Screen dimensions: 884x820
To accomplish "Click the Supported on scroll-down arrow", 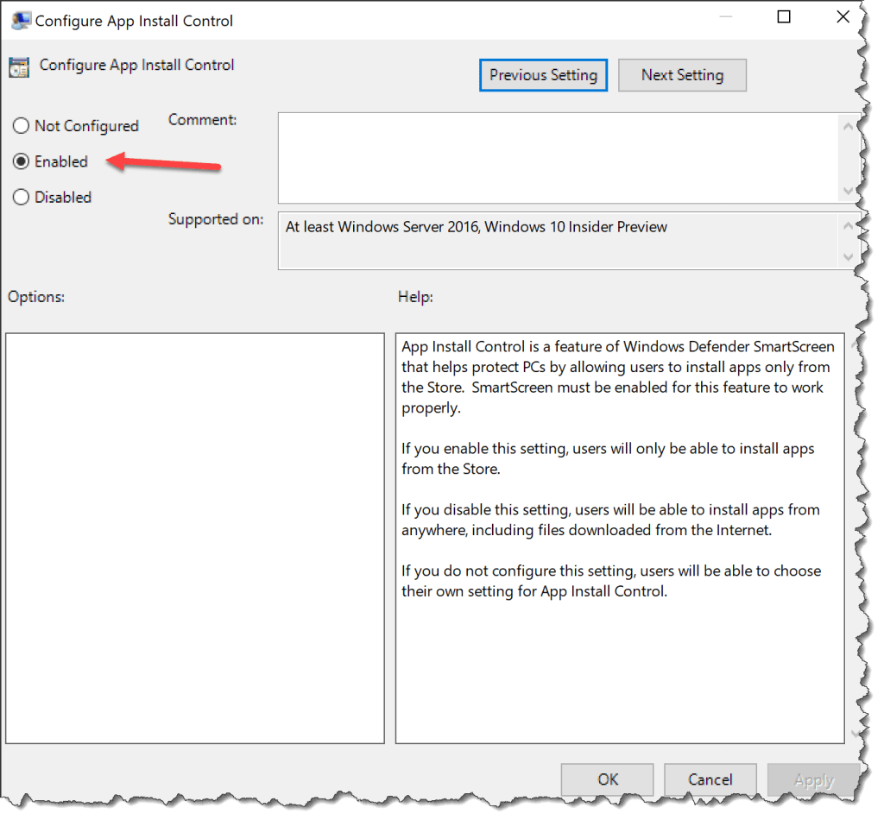I will 849,256.
